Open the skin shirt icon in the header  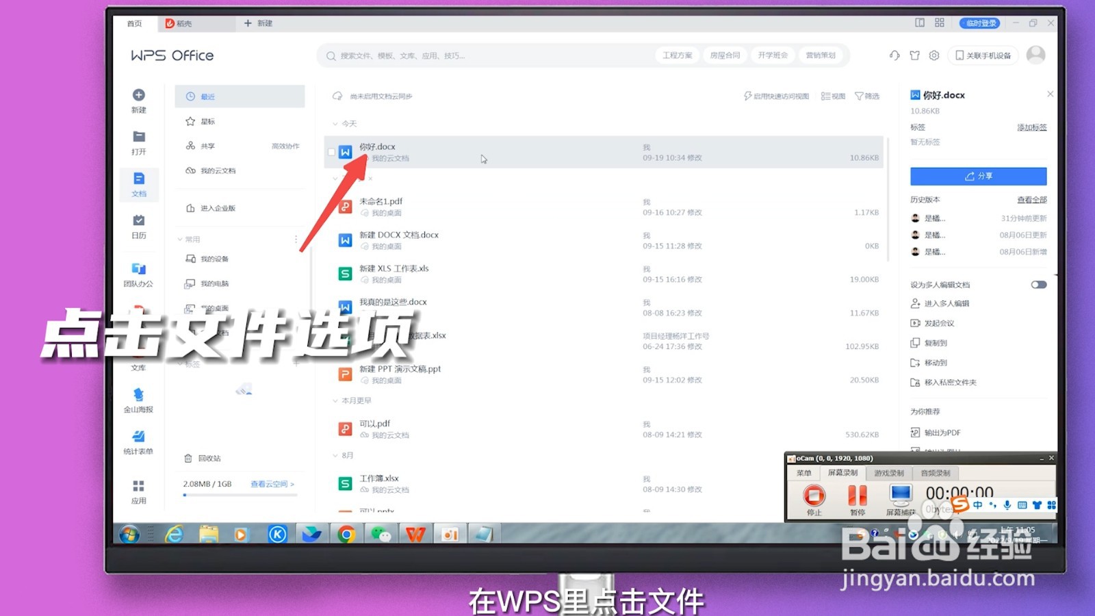tap(914, 55)
